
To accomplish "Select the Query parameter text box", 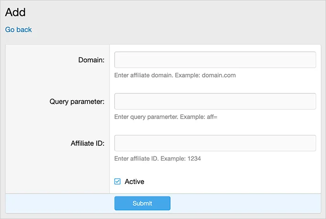I will [215, 101].
